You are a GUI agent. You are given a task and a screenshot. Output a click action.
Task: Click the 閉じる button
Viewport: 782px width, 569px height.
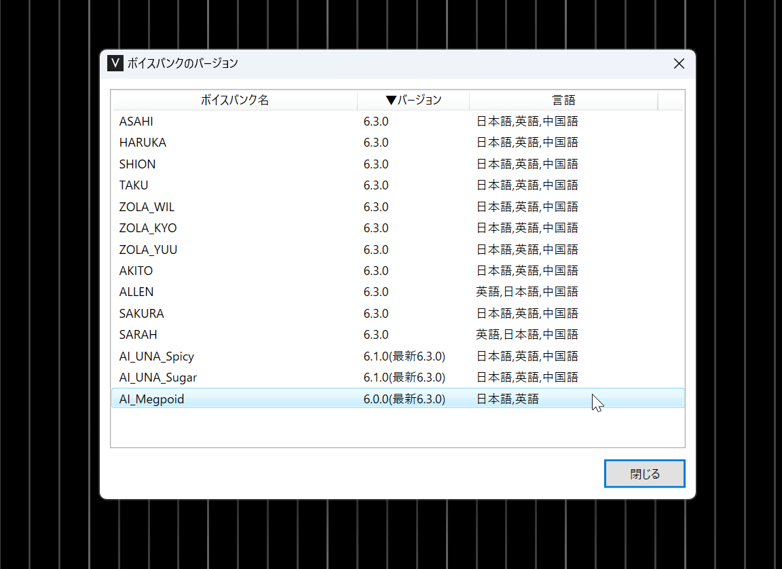(644, 473)
